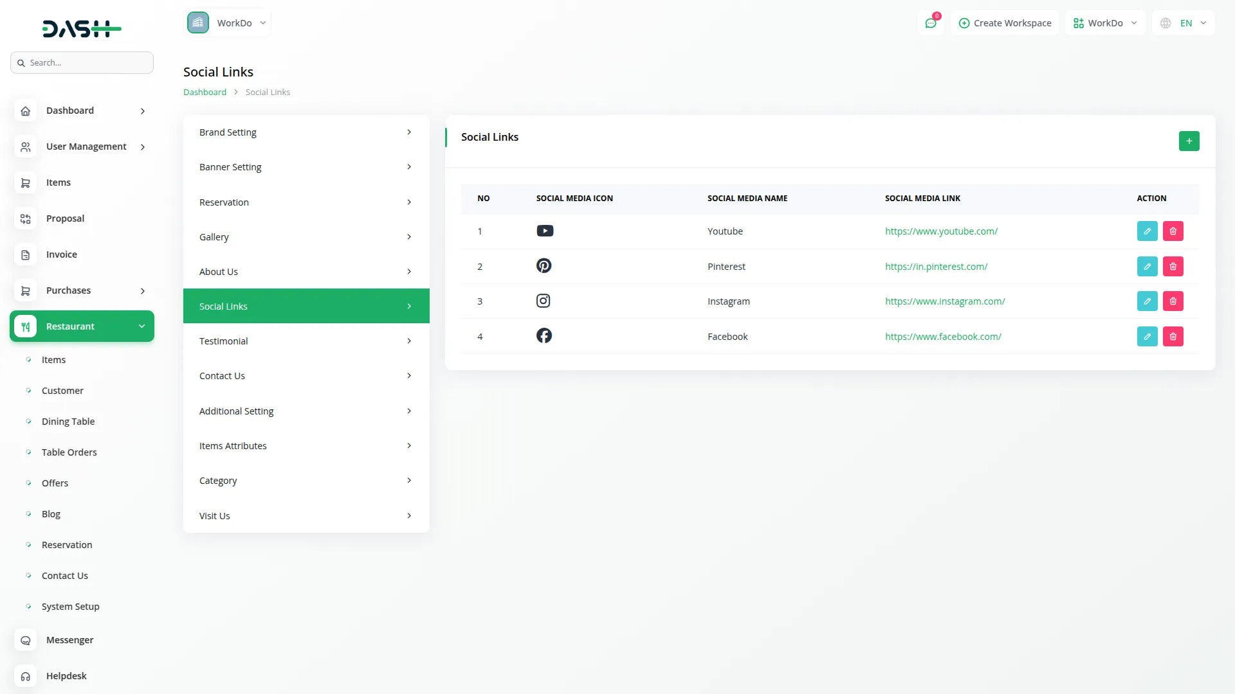The width and height of the screenshot is (1235, 694).
Task: Click inside the Search input field
Action: tap(82, 62)
